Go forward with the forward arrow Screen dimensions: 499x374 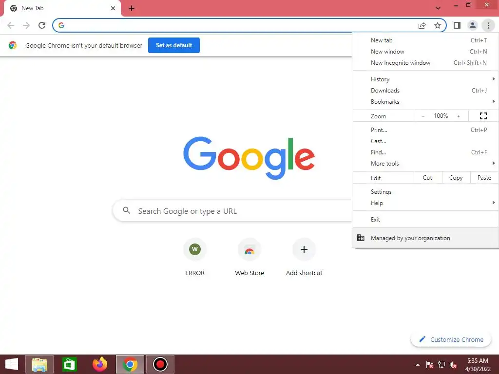point(26,25)
